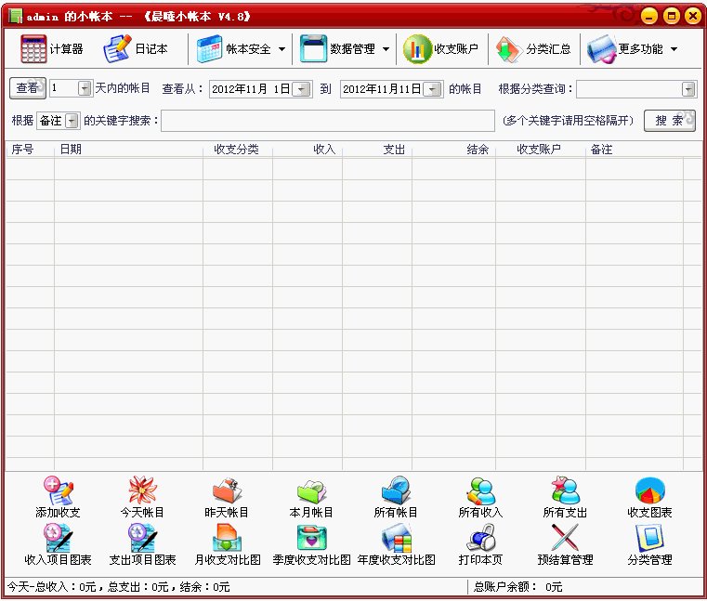
Task: Click the 帐本安全 calendar icon
Action: tap(209, 48)
